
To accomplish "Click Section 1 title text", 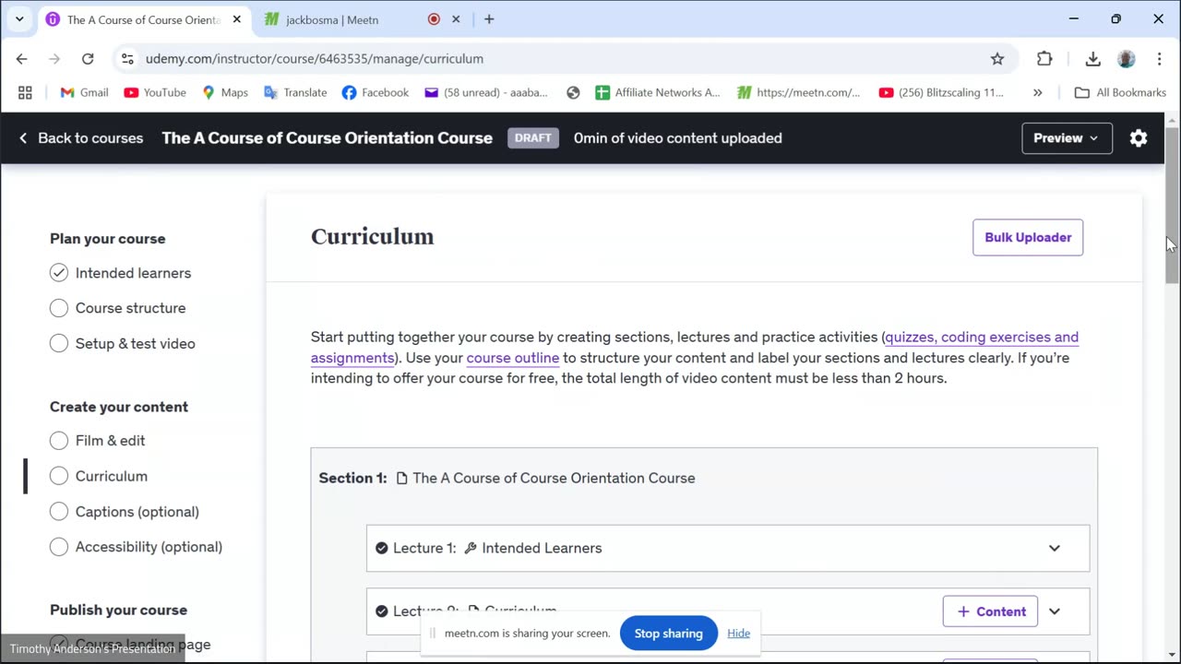I will (554, 478).
